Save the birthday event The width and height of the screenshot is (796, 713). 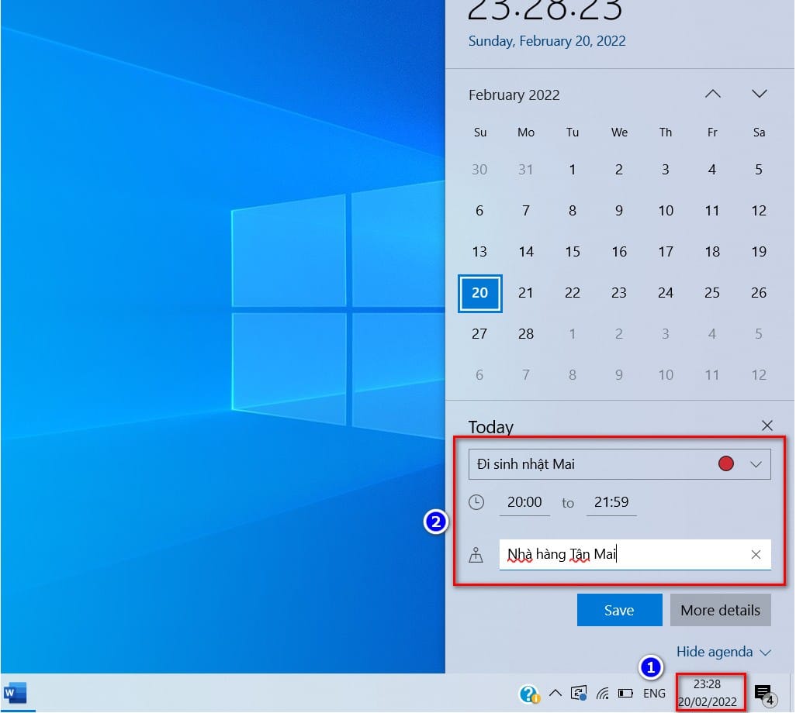619,610
